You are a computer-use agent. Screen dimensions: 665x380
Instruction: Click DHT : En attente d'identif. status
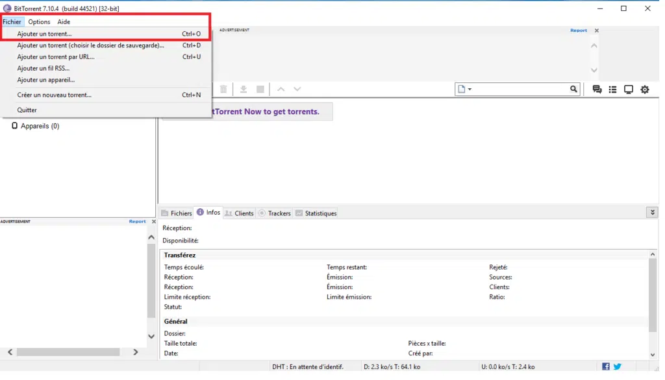pos(308,367)
